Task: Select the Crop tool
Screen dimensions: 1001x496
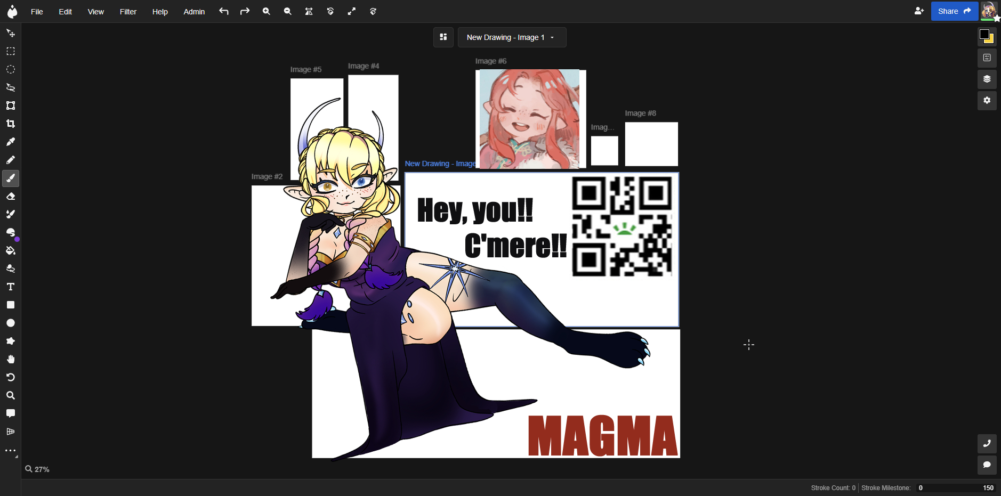Action: coord(11,124)
